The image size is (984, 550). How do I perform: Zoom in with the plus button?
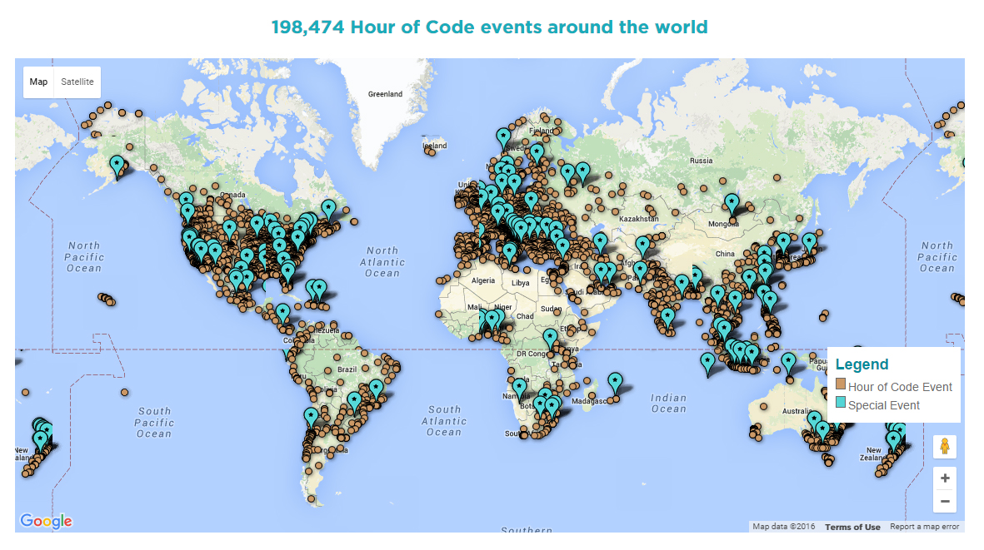point(945,478)
